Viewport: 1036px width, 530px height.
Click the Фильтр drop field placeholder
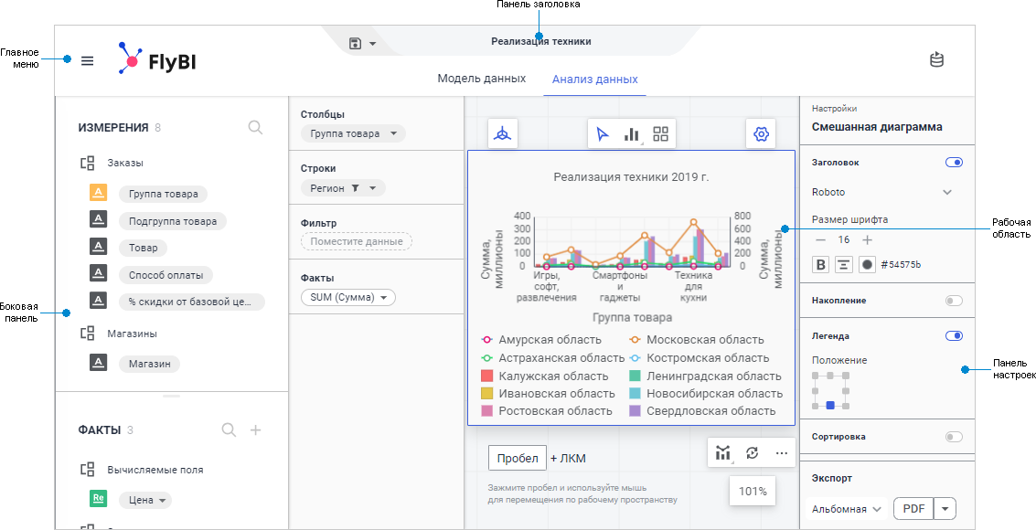(357, 242)
